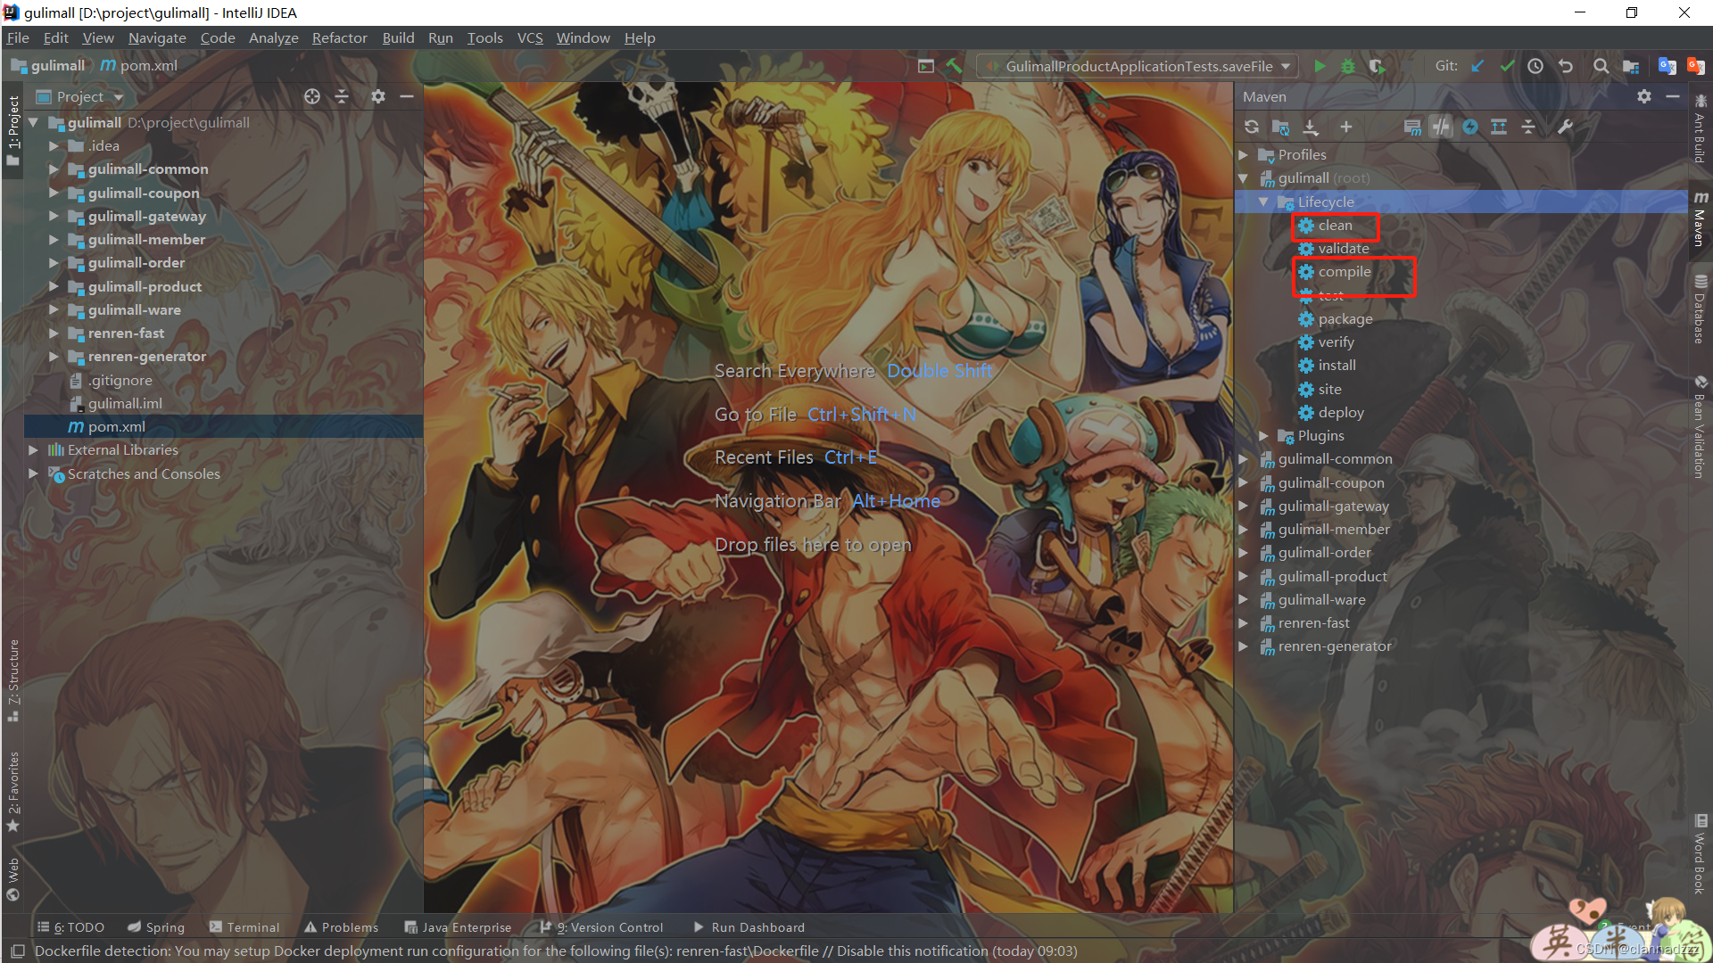The width and height of the screenshot is (1713, 963).
Task: Open Spring tool window tab
Action: [x=156, y=927]
